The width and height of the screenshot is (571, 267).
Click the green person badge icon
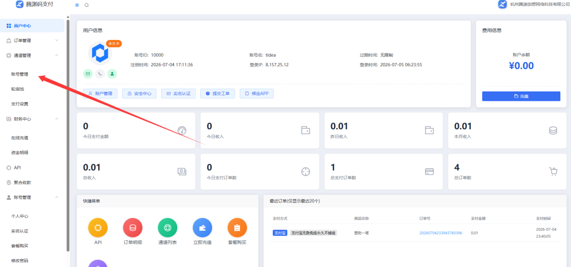click(112, 74)
